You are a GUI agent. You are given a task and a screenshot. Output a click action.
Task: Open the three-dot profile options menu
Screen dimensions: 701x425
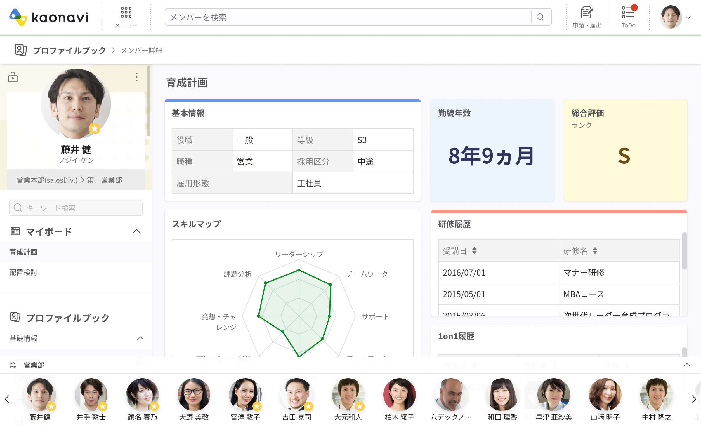[136, 77]
